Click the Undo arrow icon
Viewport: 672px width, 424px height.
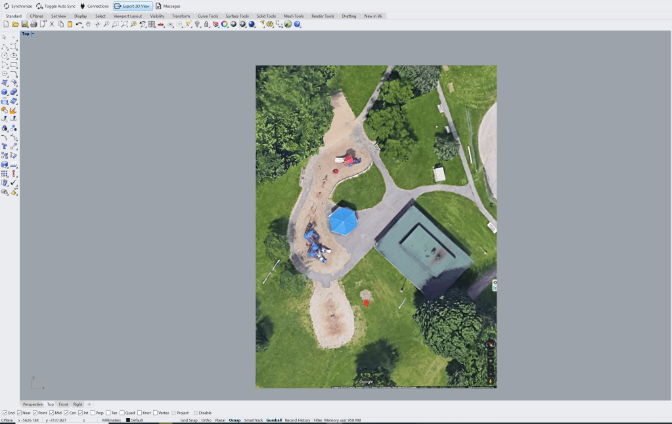coord(79,24)
